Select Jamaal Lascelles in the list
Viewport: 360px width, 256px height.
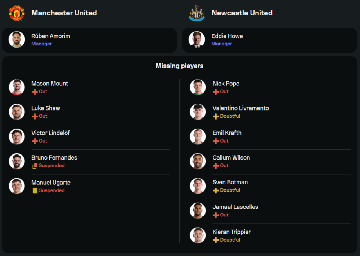click(x=235, y=207)
